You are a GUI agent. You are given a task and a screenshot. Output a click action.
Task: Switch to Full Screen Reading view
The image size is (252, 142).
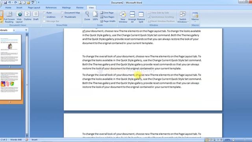click(x=9, y=17)
